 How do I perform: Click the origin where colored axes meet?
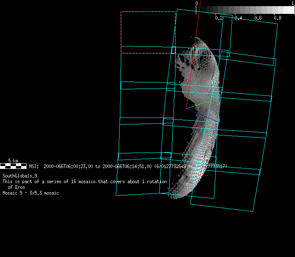pos(187,109)
